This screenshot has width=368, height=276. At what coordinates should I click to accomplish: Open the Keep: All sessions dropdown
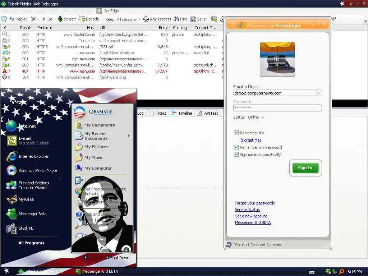(x=123, y=19)
